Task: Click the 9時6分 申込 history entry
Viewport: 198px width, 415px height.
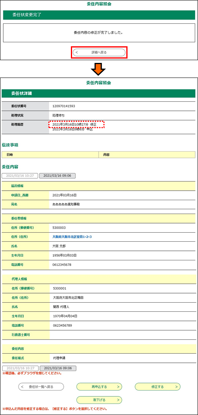Action: pyautogui.click(x=72, y=129)
